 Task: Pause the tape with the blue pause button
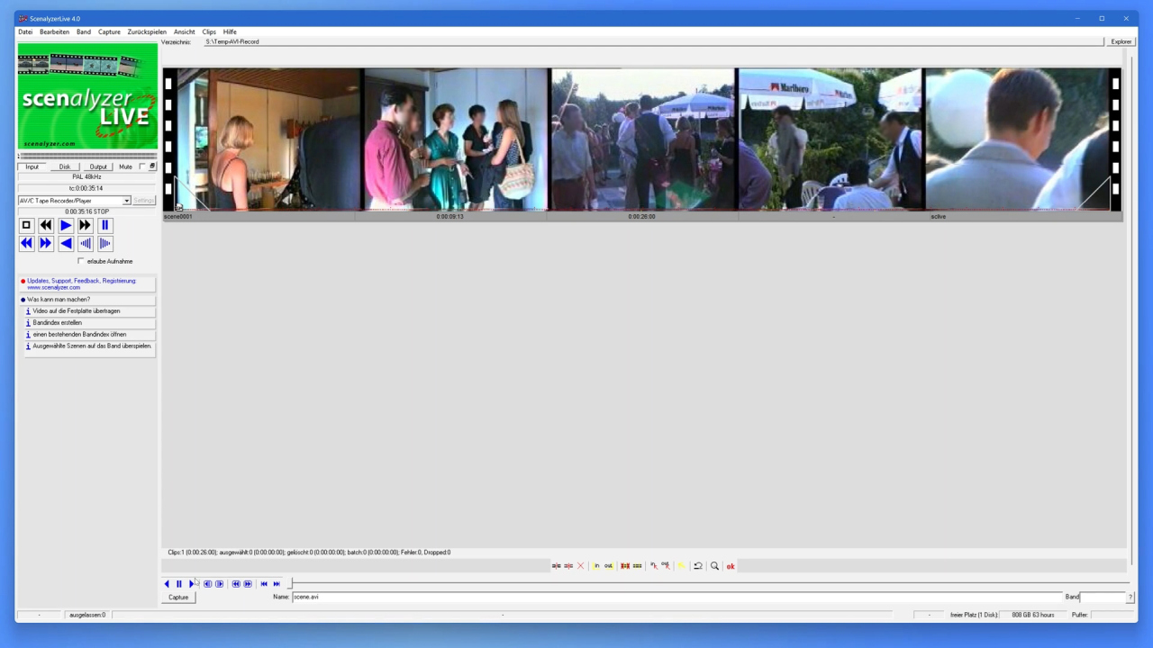coord(105,225)
